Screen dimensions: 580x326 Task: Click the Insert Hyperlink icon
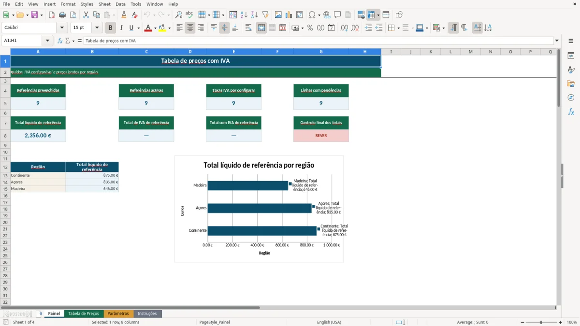327,15
